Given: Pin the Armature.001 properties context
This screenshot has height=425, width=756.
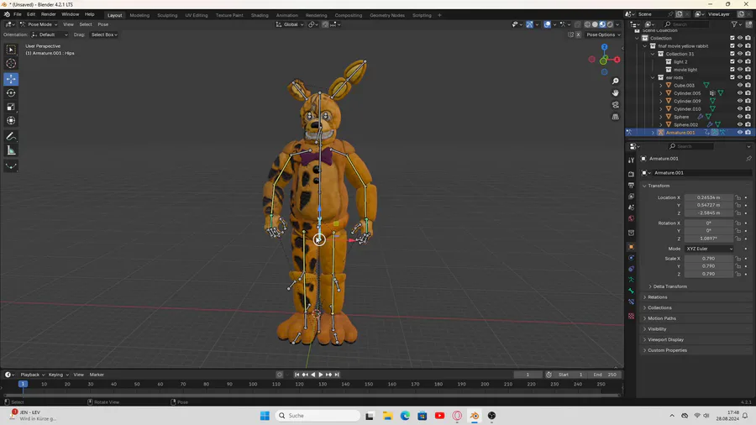Looking at the screenshot, I should pyautogui.click(x=748, y=159).
